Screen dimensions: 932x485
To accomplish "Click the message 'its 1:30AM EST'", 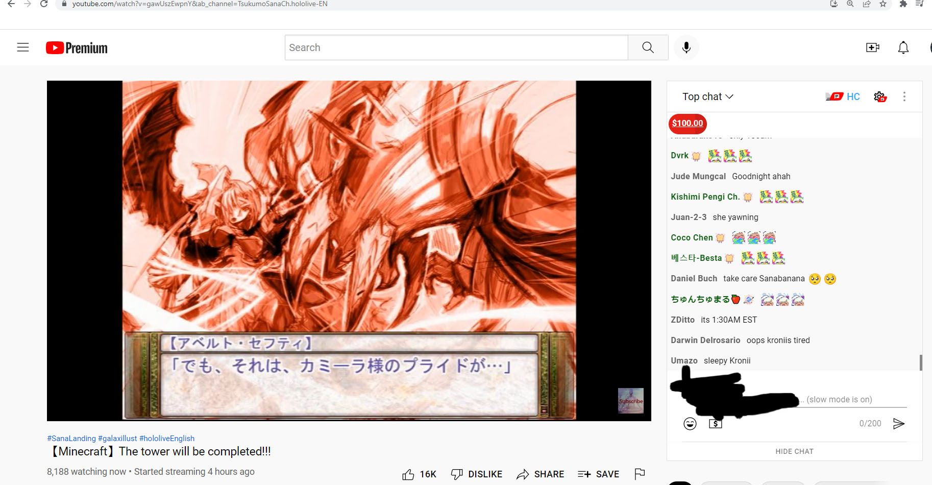I will [x=729, y=320].
